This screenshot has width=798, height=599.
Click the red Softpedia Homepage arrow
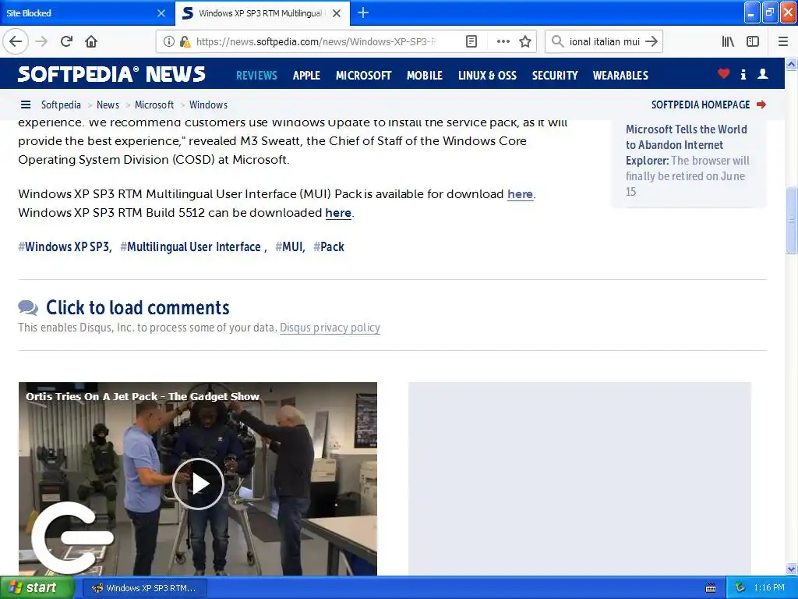pyautogui.click(x=761, y=105)
